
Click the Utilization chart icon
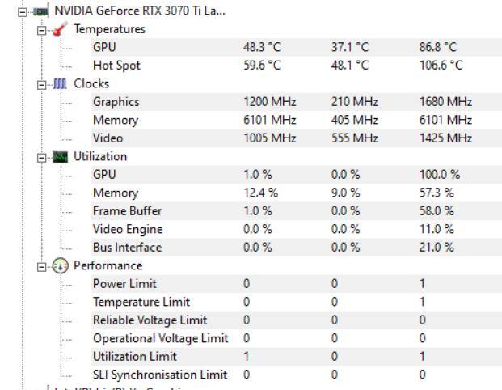(x=61, y=156)
